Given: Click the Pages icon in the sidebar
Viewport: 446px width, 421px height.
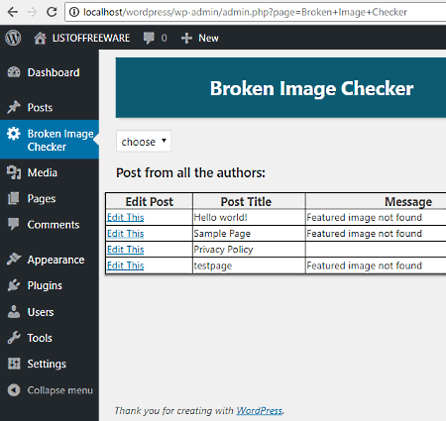Looking at the screenshot, I should coord(14,198).
